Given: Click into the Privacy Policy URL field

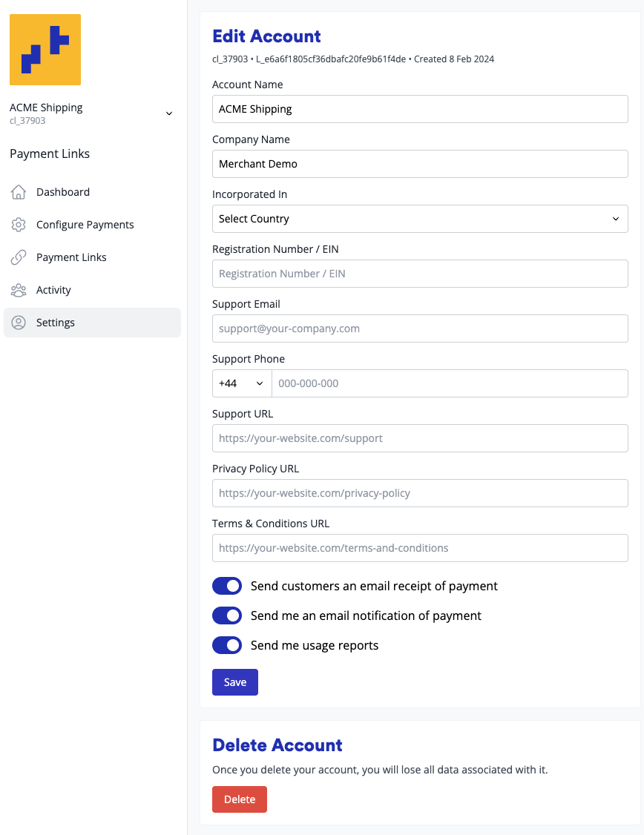Looking at the screenshot, I should (x=420, y=493).
